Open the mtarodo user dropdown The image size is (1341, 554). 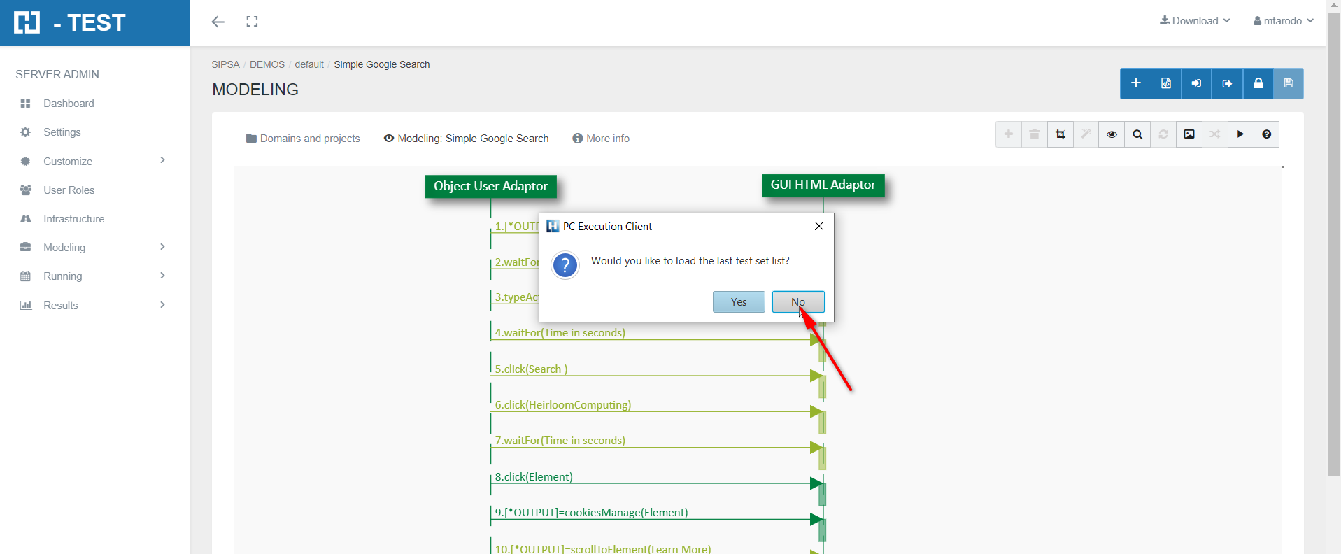[x=1283, y=21]
